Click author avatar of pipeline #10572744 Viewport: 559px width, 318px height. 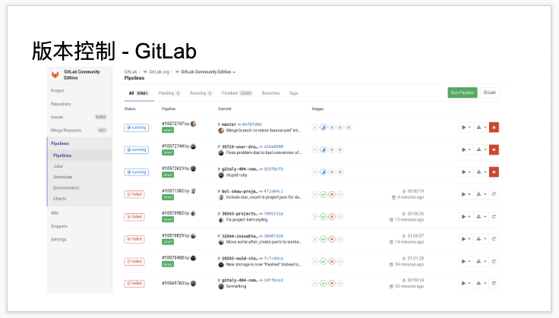(193, 146)
